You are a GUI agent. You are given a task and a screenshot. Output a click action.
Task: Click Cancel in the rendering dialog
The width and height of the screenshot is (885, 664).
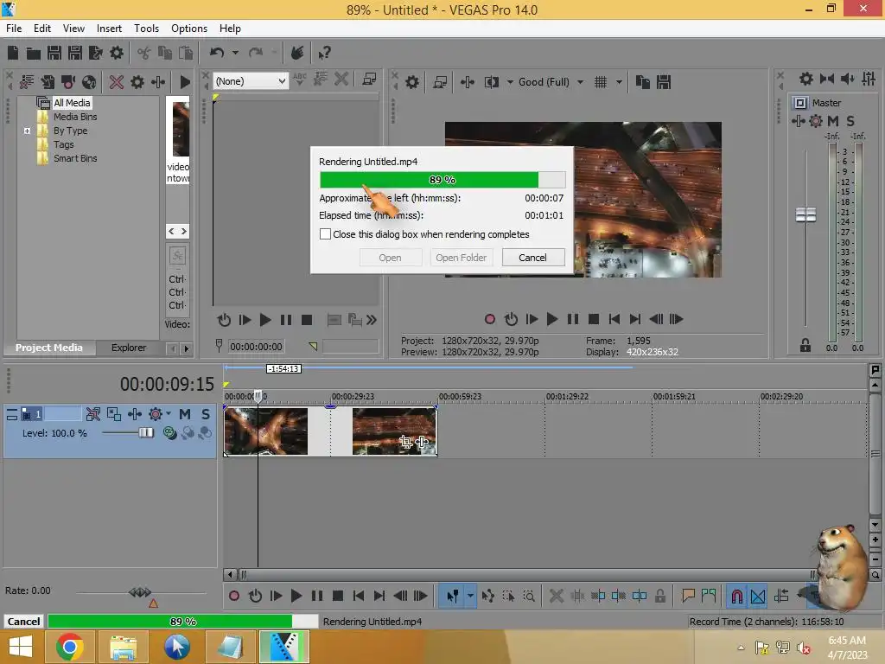(532, 258)
